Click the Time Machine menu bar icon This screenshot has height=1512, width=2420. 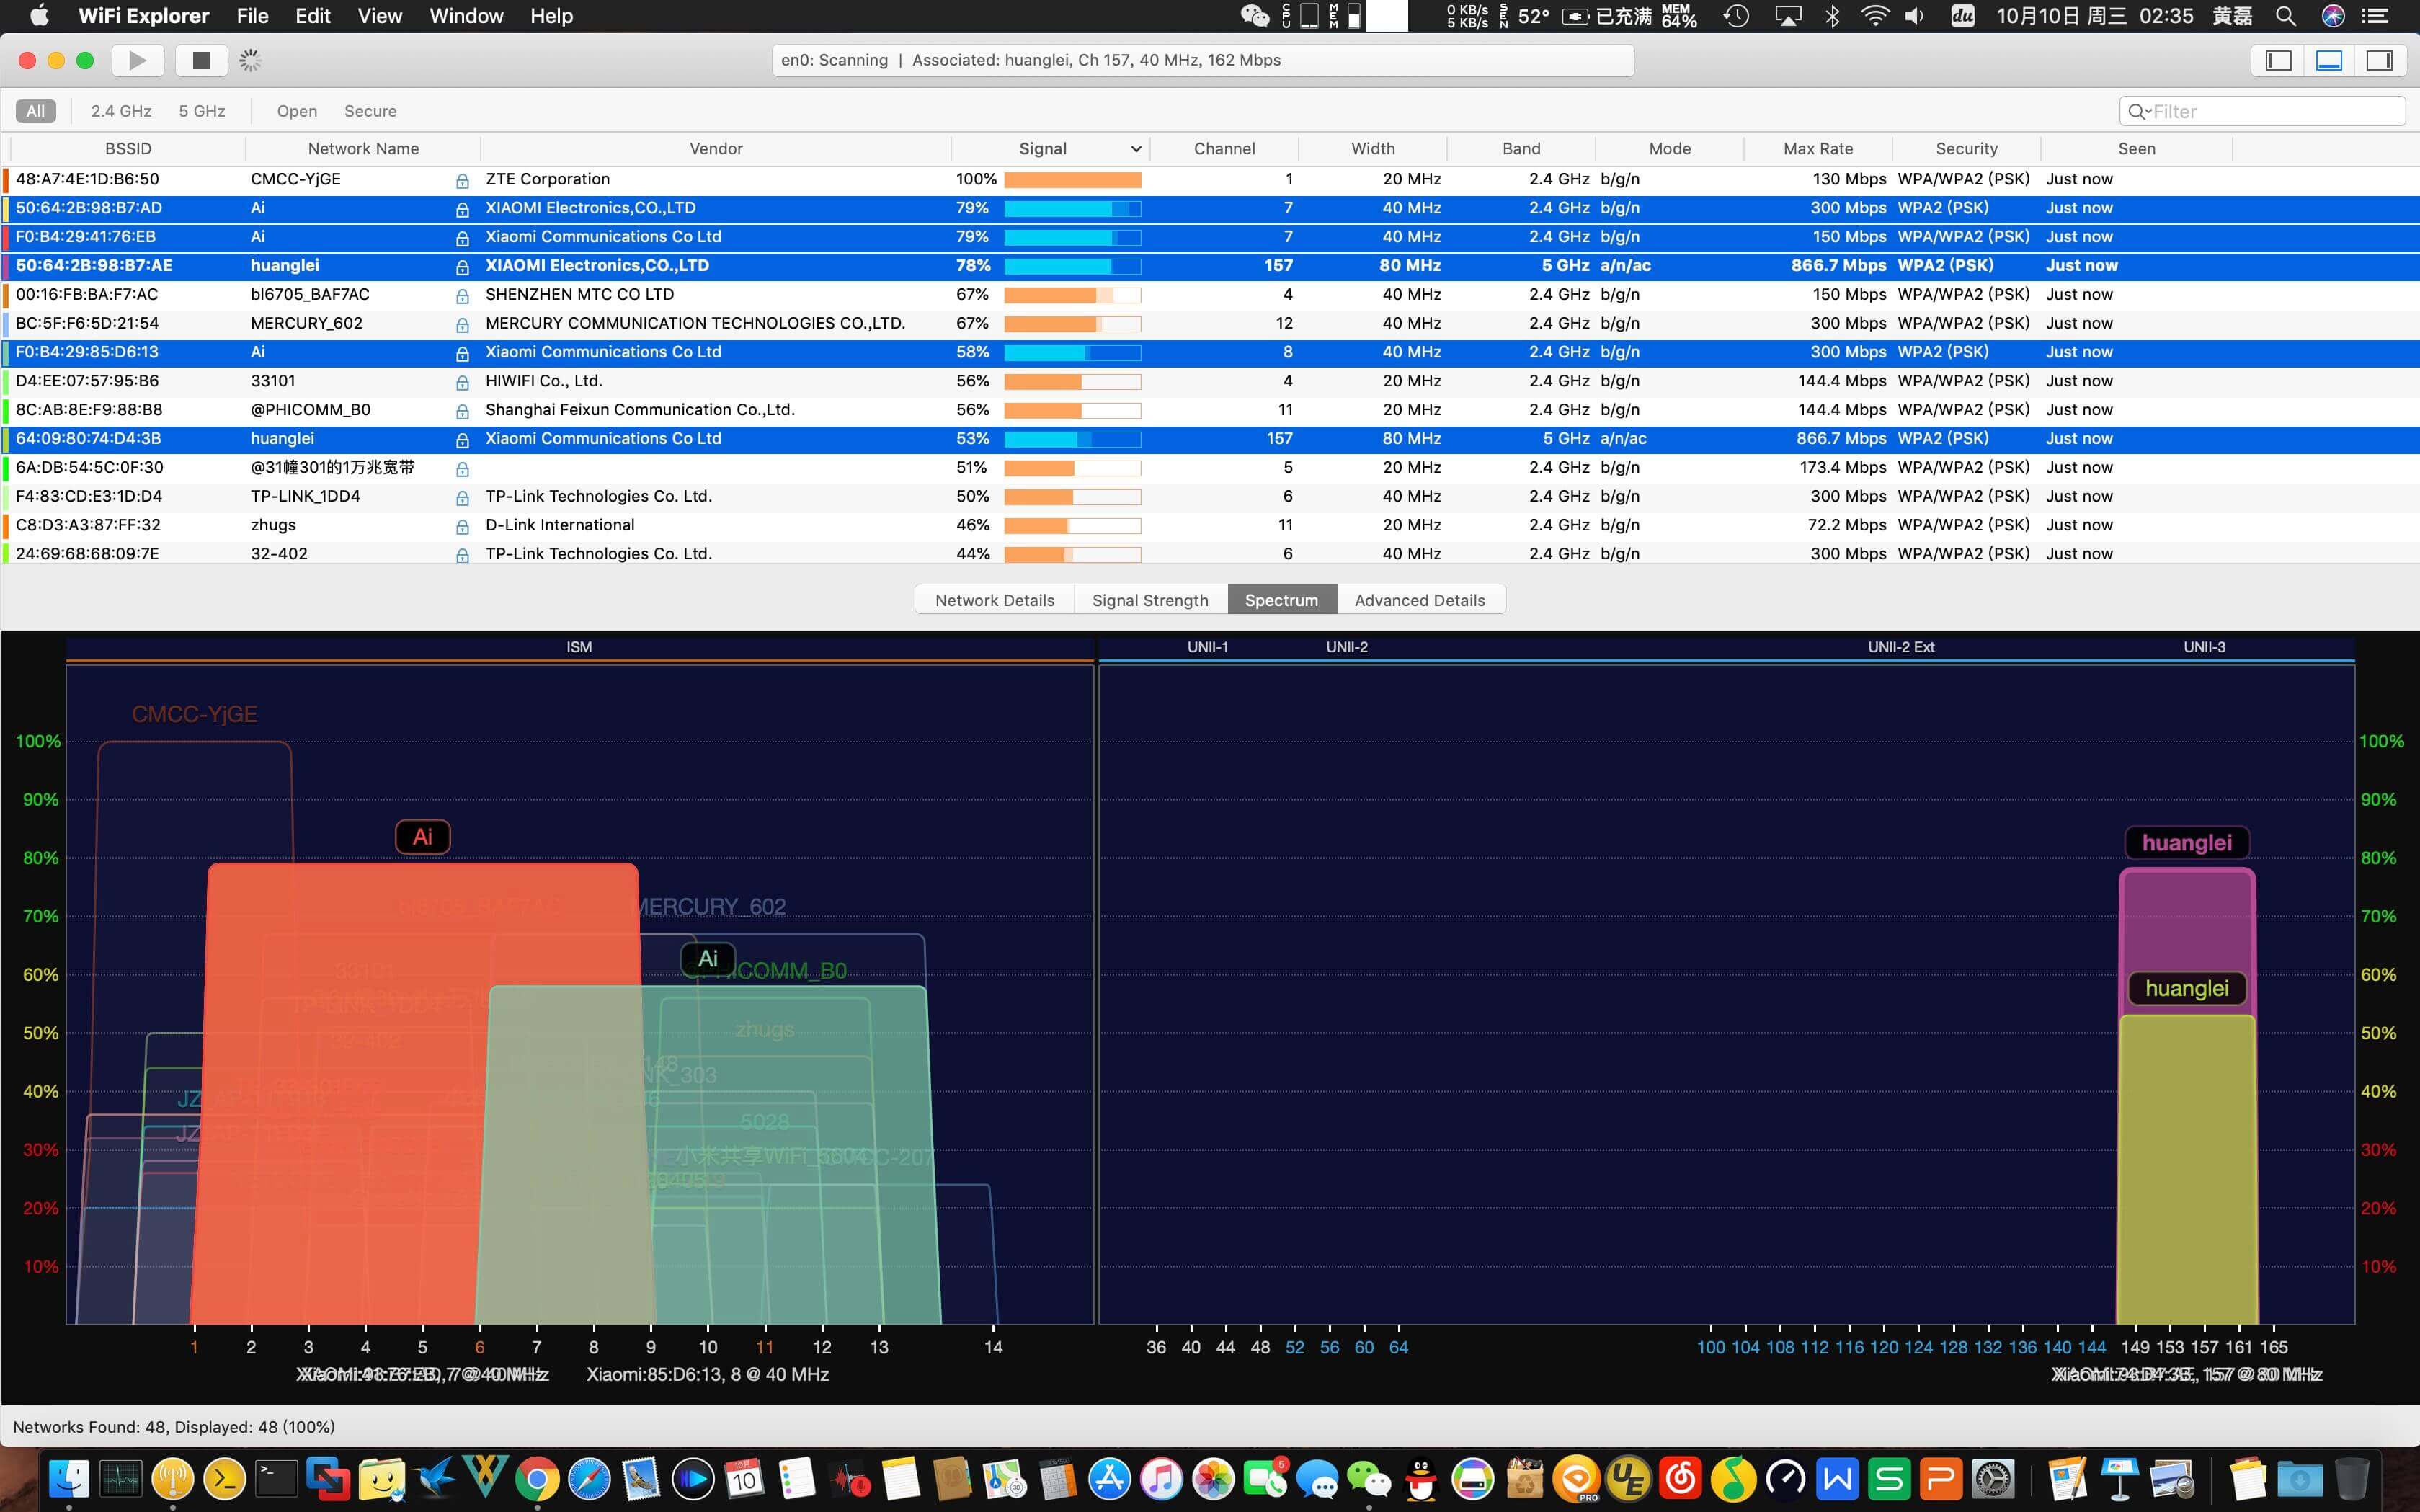[x=1736, y=16]
